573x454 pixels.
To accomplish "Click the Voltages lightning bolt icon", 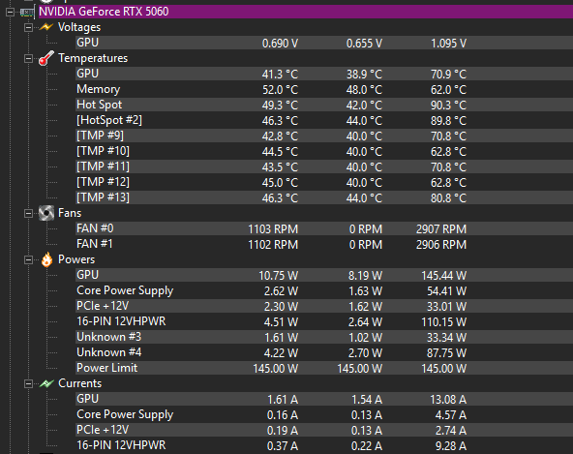I will (x=46, y=27).
